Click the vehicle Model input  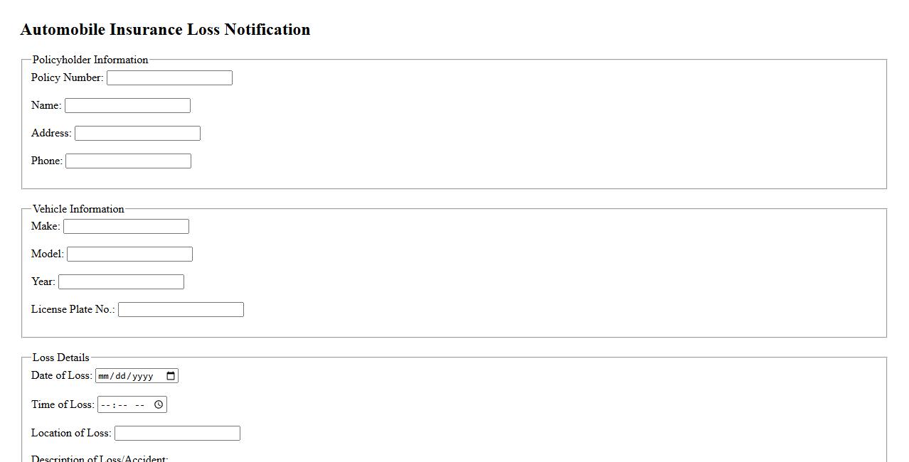click(x=129, y=254)
